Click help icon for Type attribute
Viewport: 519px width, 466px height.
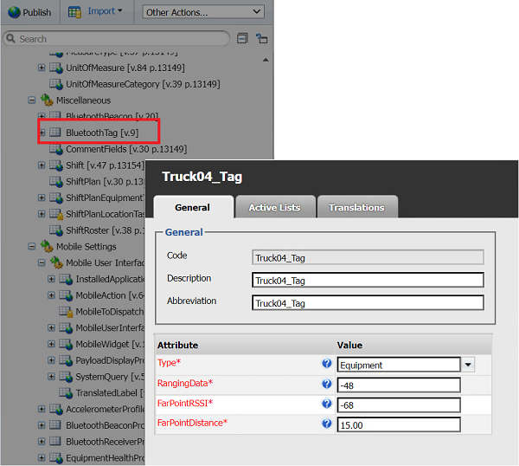pos(327,363)
